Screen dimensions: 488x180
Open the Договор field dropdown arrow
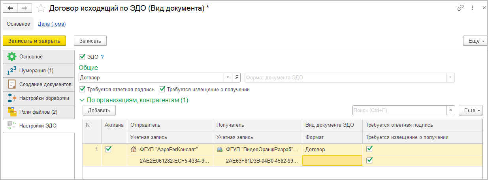click(x=228, y=78)
